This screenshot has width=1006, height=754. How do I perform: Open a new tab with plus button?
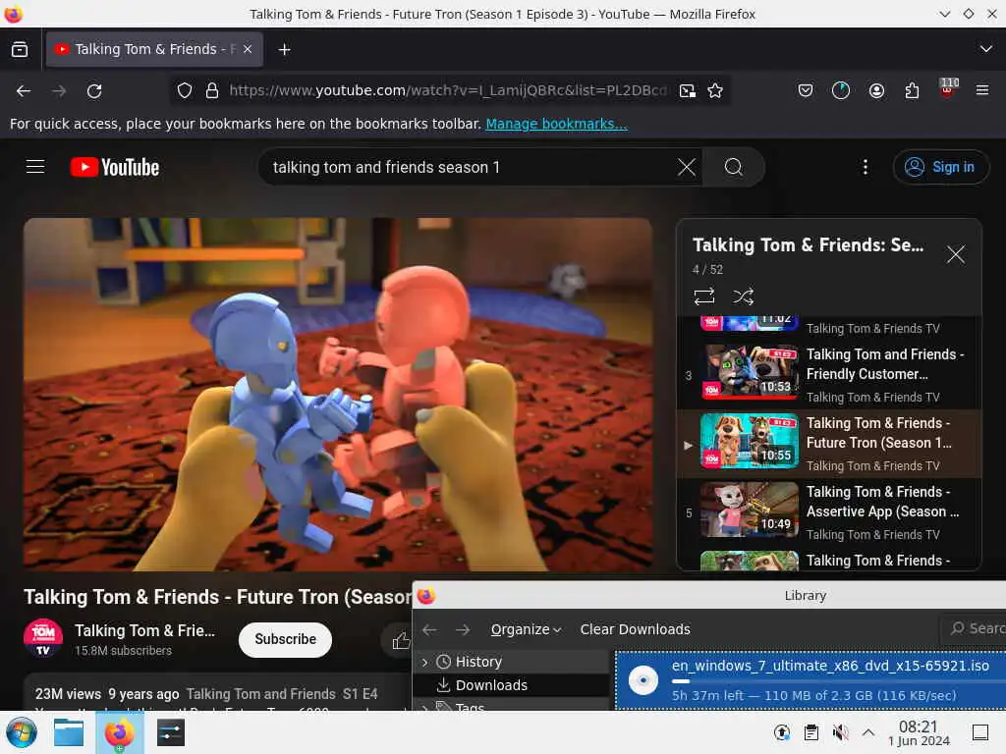284,49
